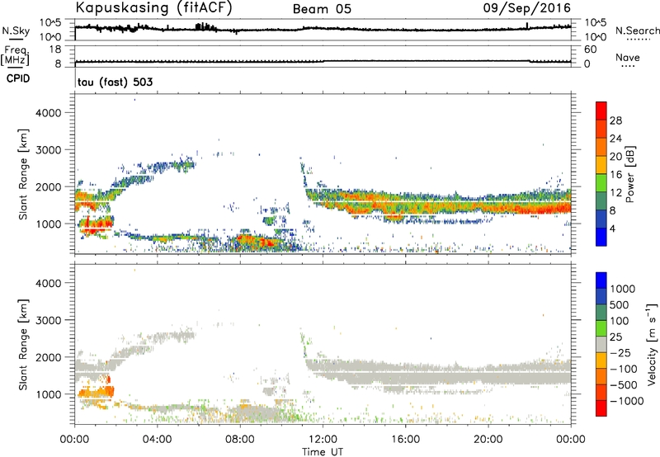Click the '08:00' time axis label
Viewport: 660px width, 457px height.
click(x=240, y=440)
